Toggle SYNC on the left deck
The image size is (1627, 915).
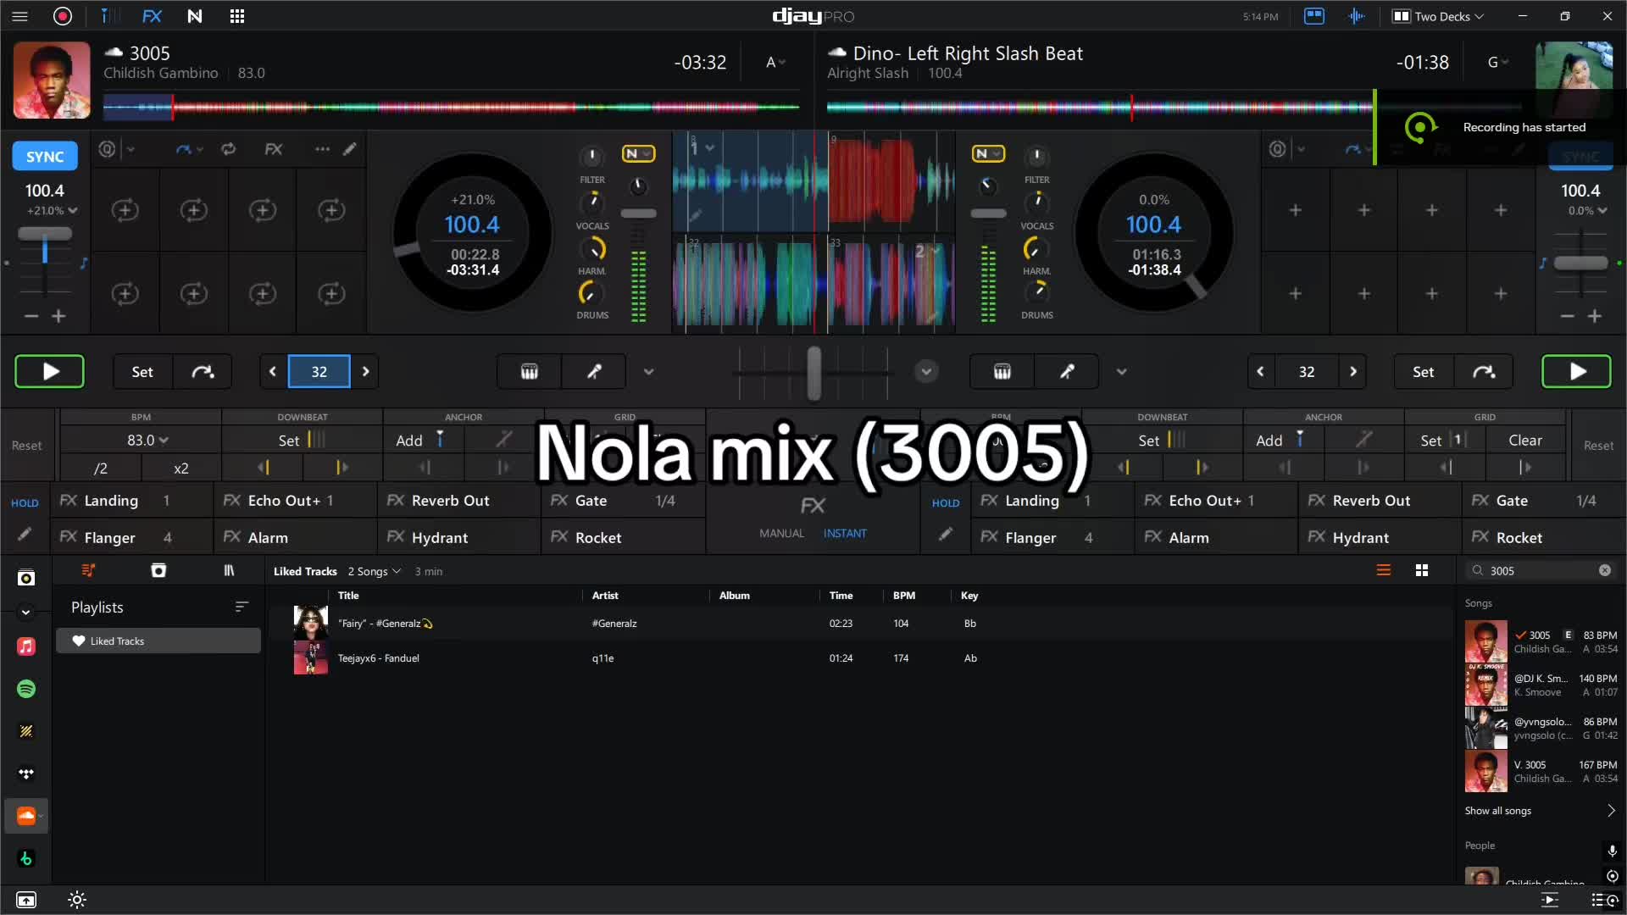[x=45, y=157]
